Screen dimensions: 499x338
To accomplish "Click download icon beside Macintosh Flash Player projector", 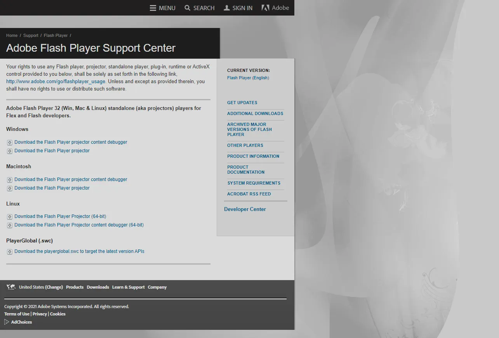I will [x=10, y=188].
